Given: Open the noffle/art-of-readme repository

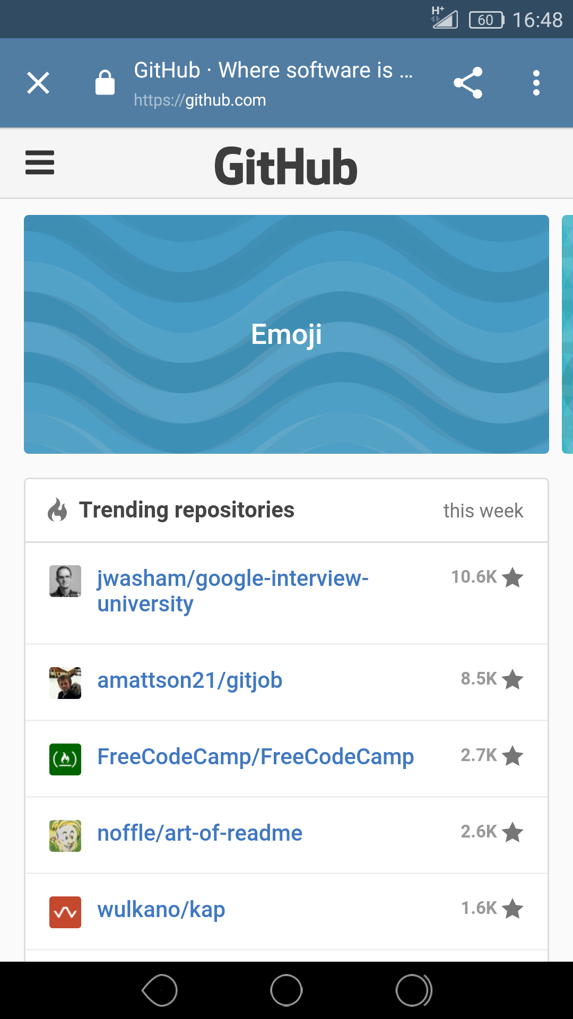Looking at the screenshot, I should point(199,833).
